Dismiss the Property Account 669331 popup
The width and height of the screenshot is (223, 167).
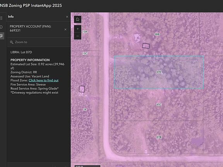[x=65, y=29]
